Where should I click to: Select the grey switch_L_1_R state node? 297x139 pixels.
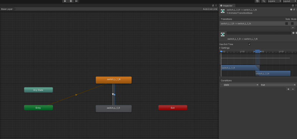[114, 109]
